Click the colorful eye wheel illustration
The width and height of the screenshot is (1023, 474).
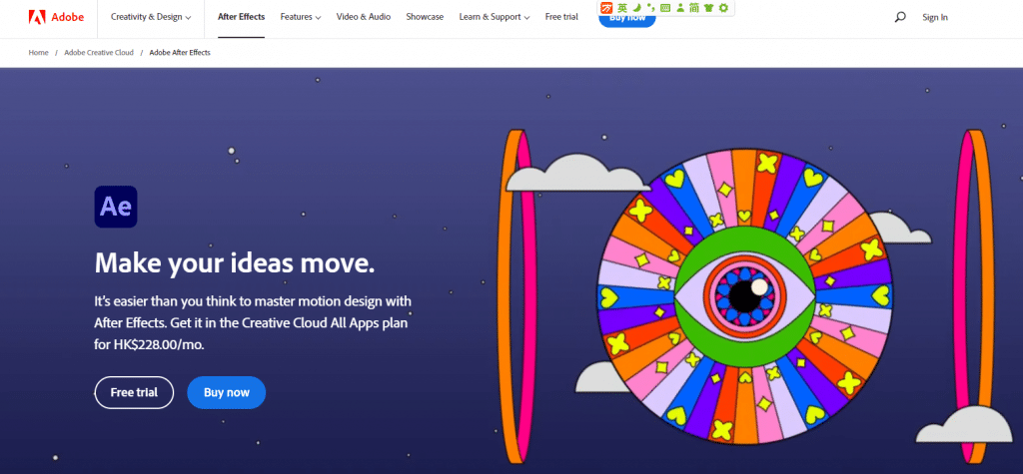click(742, 292)
